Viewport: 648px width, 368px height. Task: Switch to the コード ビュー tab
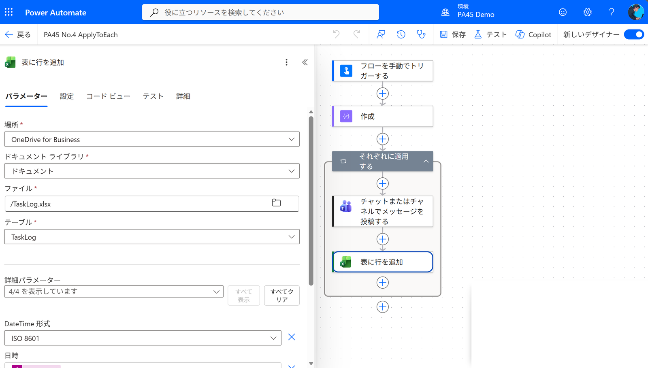pos(108,96)
